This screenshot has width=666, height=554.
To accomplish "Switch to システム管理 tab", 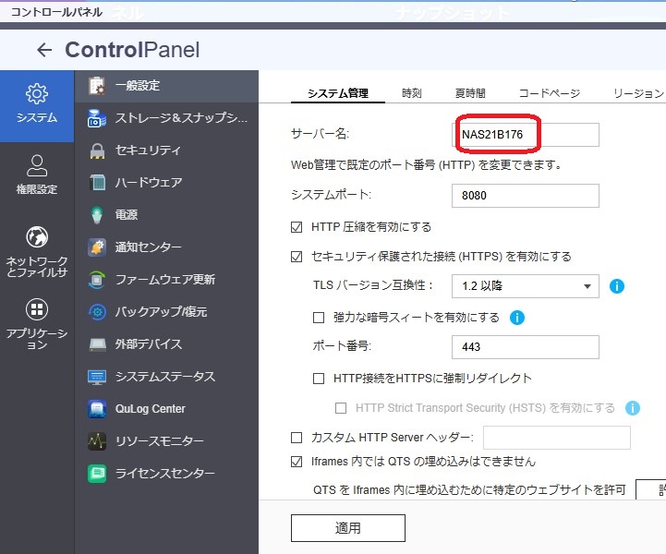I will click(338, 93).
